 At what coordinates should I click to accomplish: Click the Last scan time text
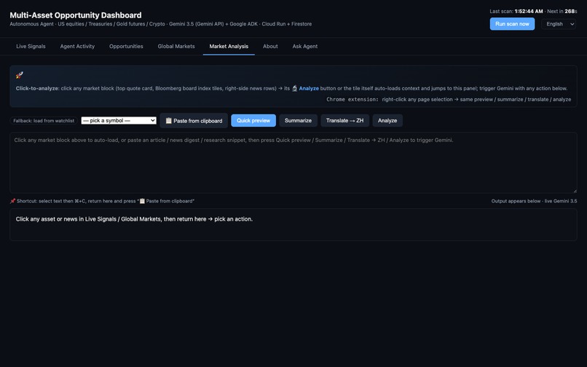516,11
